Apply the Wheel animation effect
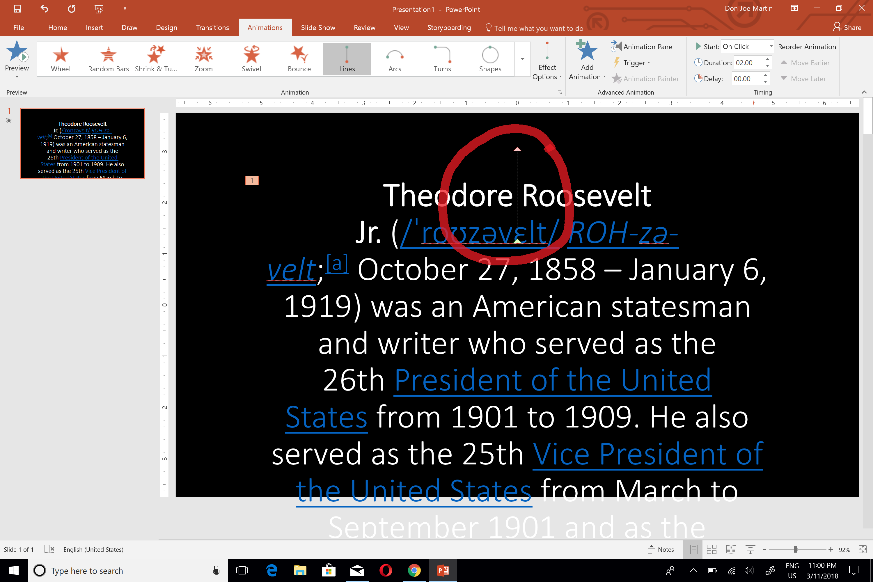The image size is (873, 582). (x=61, y=59)
